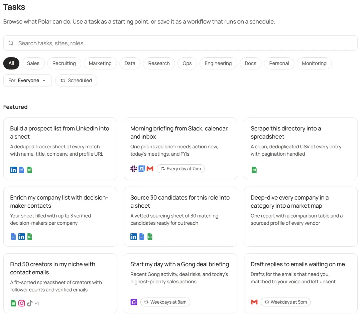Expand the For Everyone dropdown

pyautogui.click(x=27, y=80)
